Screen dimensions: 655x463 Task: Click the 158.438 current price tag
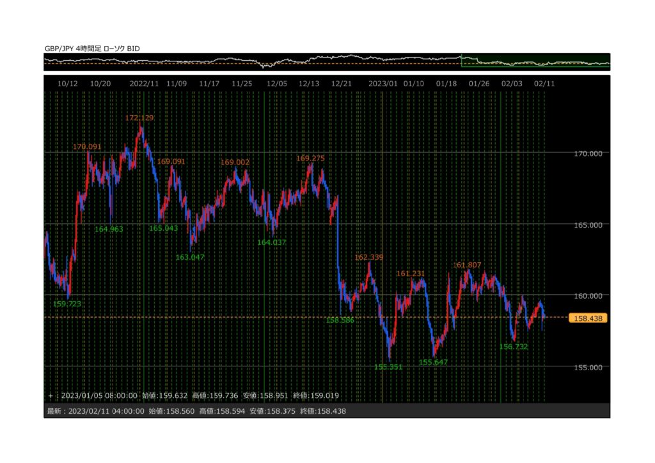coord(587,318)
